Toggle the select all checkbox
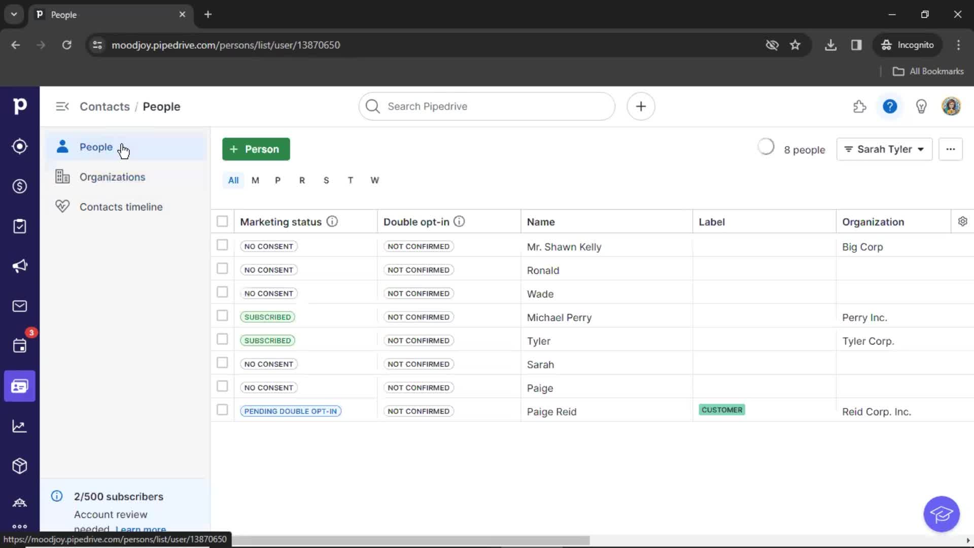This screenshot has height=548, width=974. point(222,221)
